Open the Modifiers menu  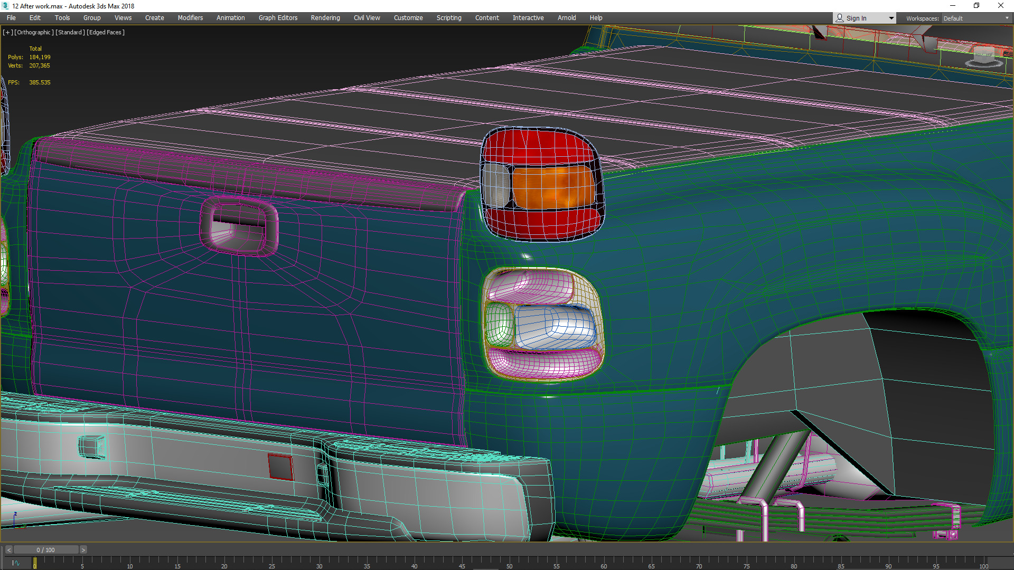click(x=190, y=18)
